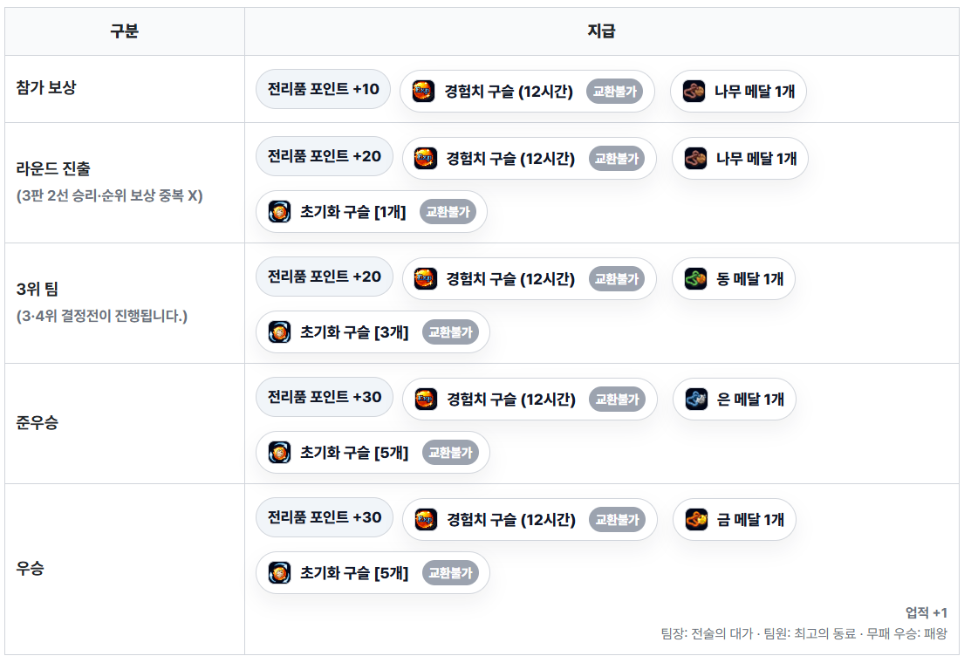
Task: Click the 구분 column header
Action: click(124, 31)
